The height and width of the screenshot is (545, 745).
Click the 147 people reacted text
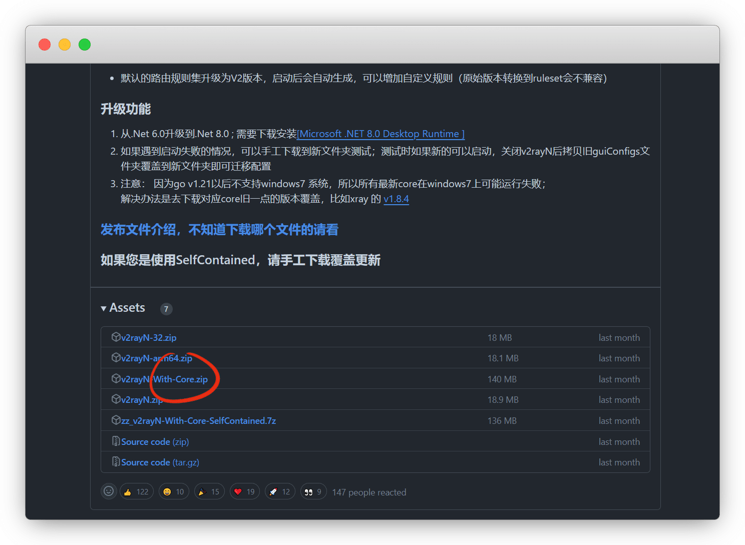click(369, 492)
